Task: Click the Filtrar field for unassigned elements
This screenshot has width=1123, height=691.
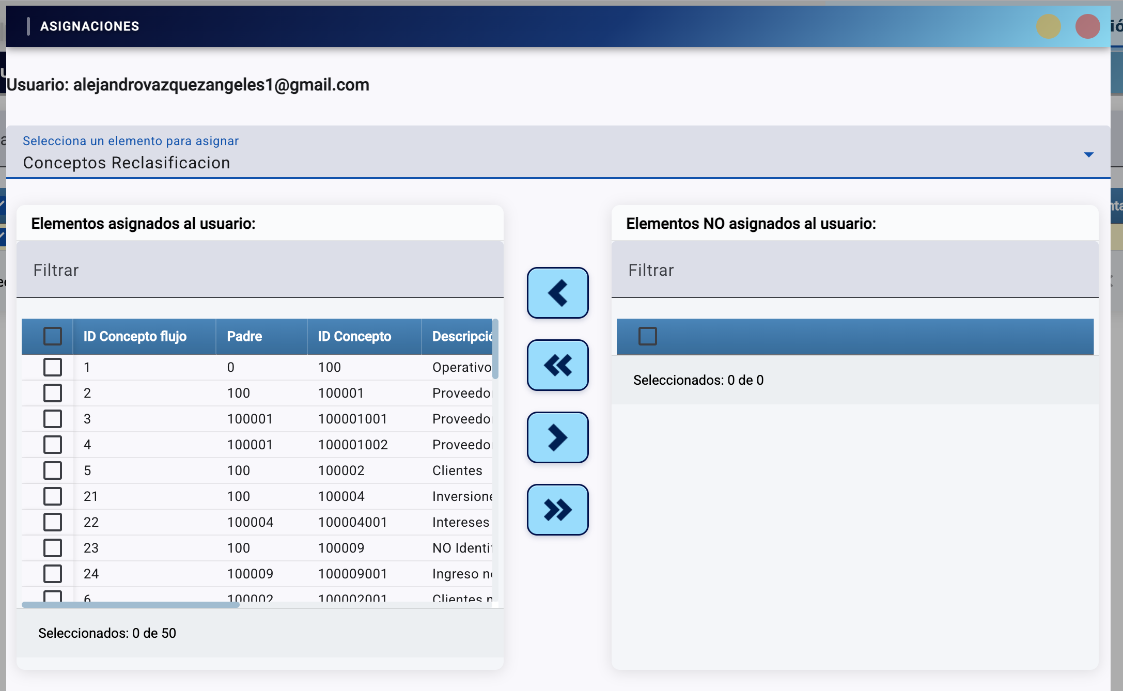Action: 854,270
